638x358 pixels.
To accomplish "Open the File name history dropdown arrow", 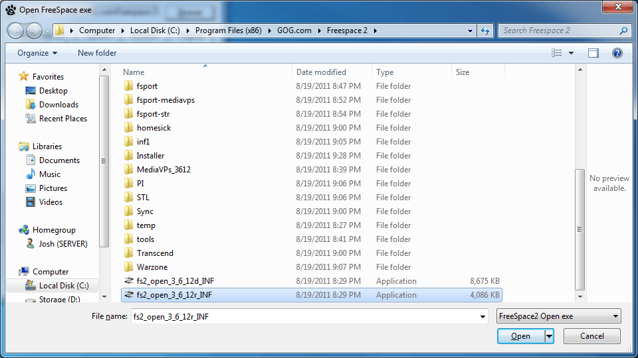I will [x=482, y=317].
